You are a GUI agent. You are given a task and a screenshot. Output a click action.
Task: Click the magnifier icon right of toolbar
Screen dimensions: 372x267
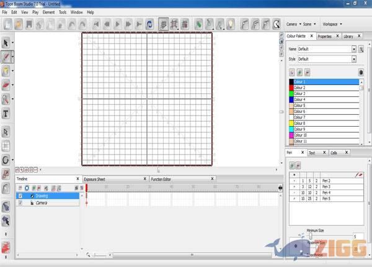pyautogui.click(x=277, y=24)
